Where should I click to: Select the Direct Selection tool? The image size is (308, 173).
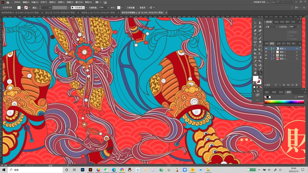point(260,23)
